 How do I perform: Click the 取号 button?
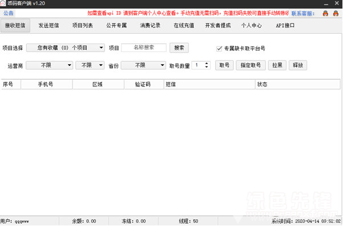point(224,65)
